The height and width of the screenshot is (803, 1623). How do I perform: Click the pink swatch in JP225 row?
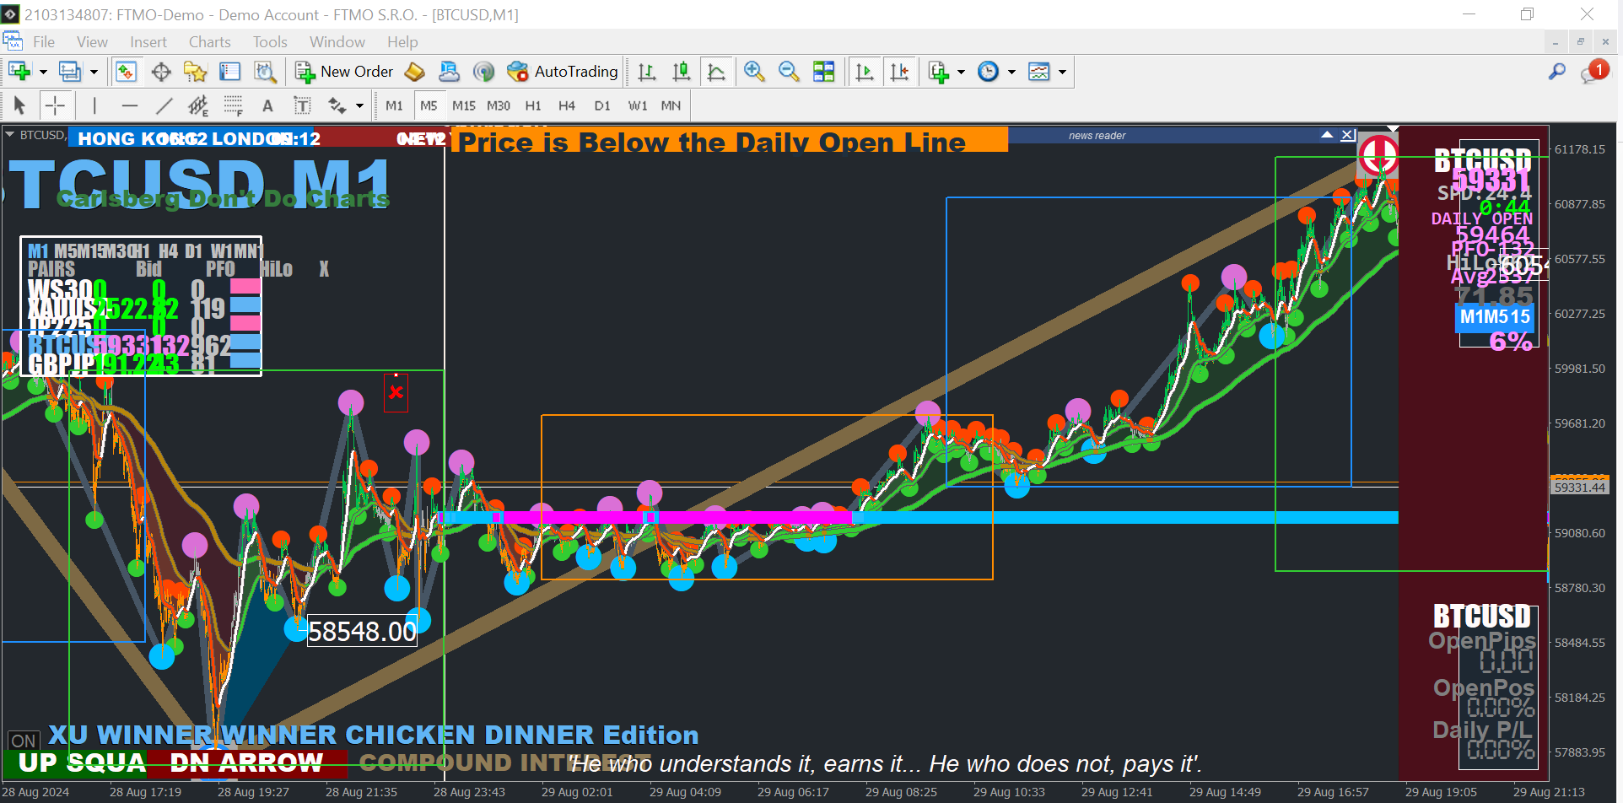click(245, 323)
